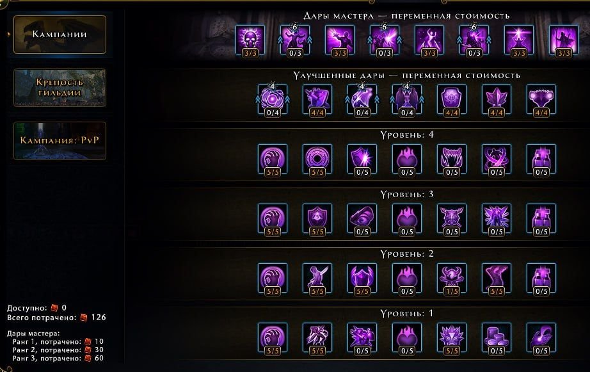Pick the flaming-heart boon in Уровень 3
The height and width of the screenshot is (372, 590).
point(407,220)
